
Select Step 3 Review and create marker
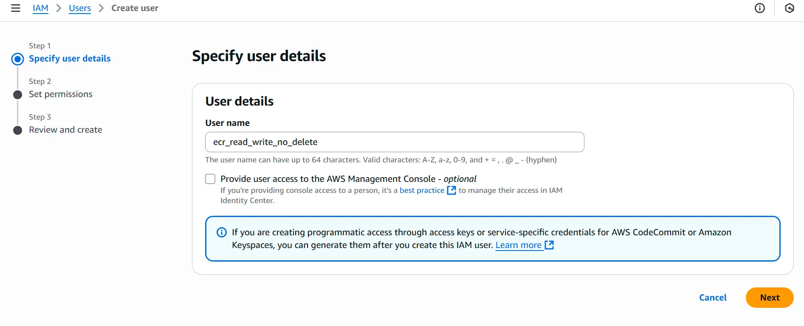(17, 130)
